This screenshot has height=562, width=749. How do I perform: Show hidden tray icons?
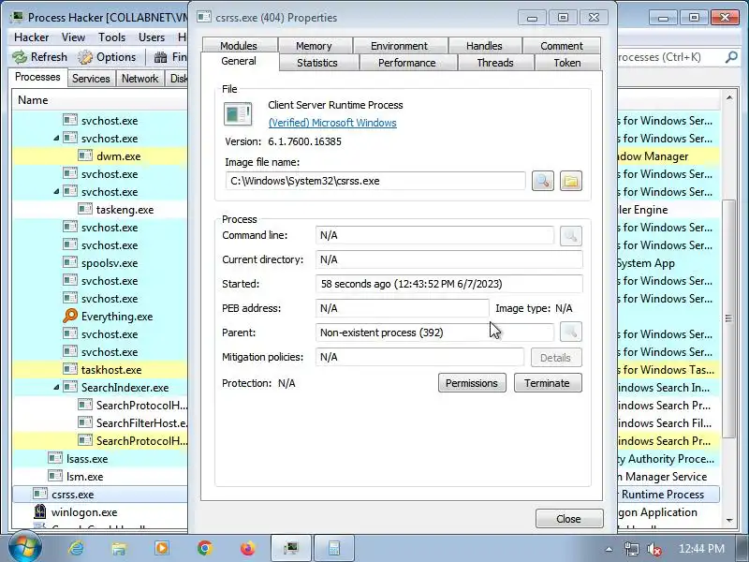click(609, 549)
